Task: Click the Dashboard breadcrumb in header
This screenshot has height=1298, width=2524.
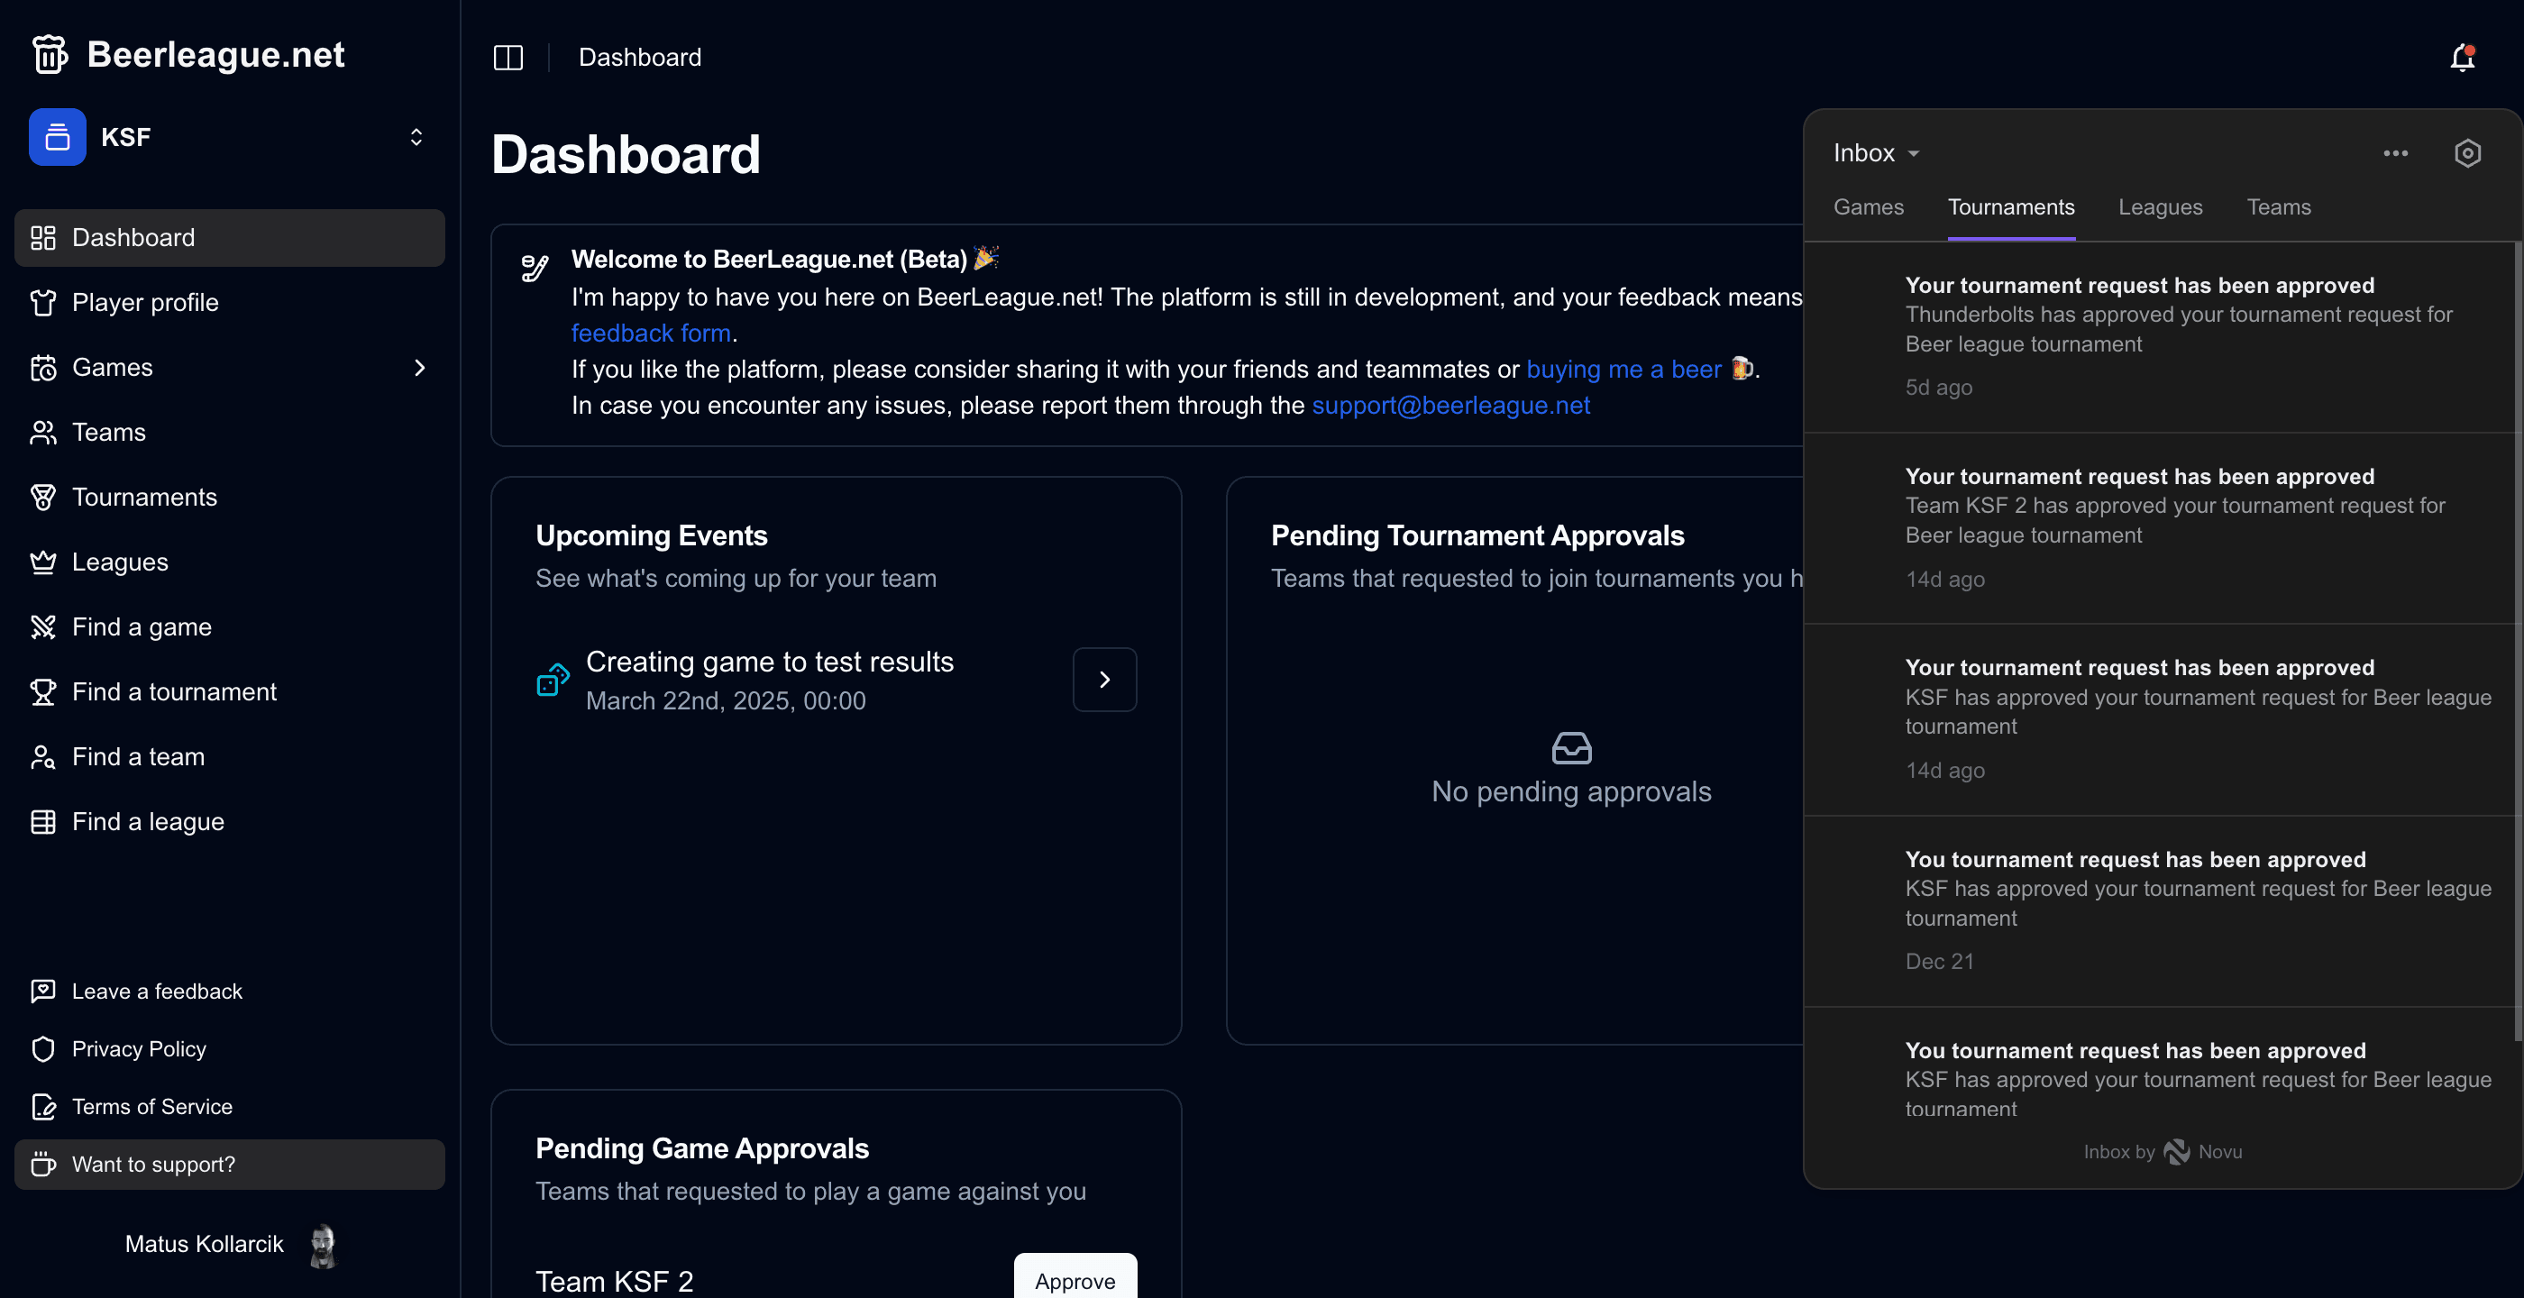Action: [x=640, y=57]
